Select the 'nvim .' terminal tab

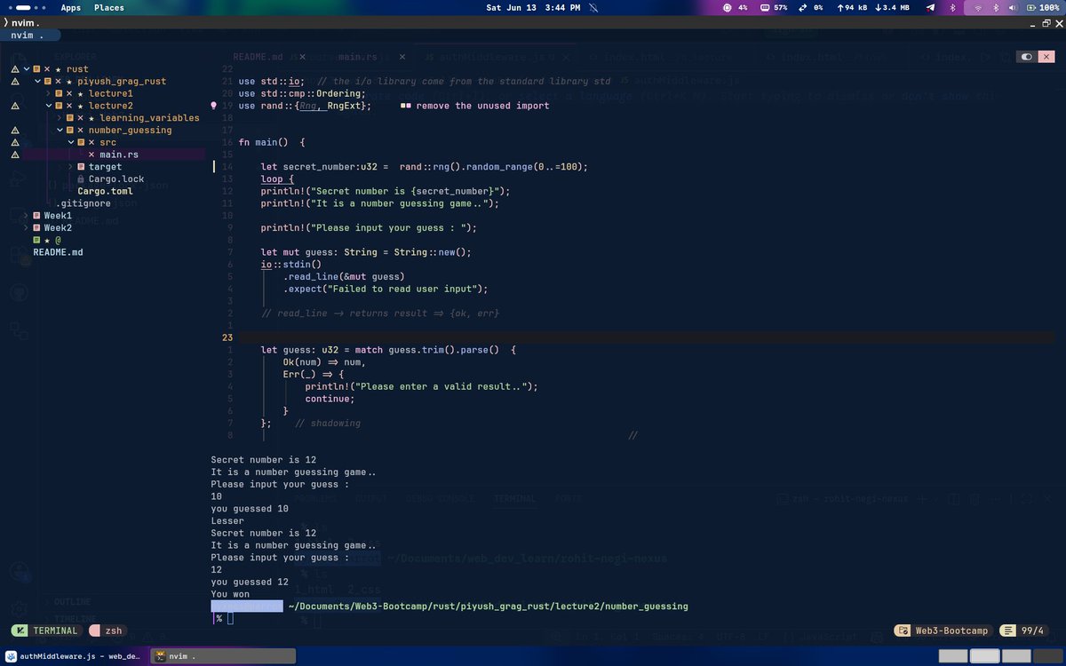tap(30, 36)
